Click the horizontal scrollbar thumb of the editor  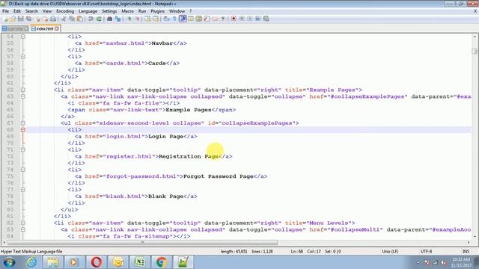pos(143,243)
